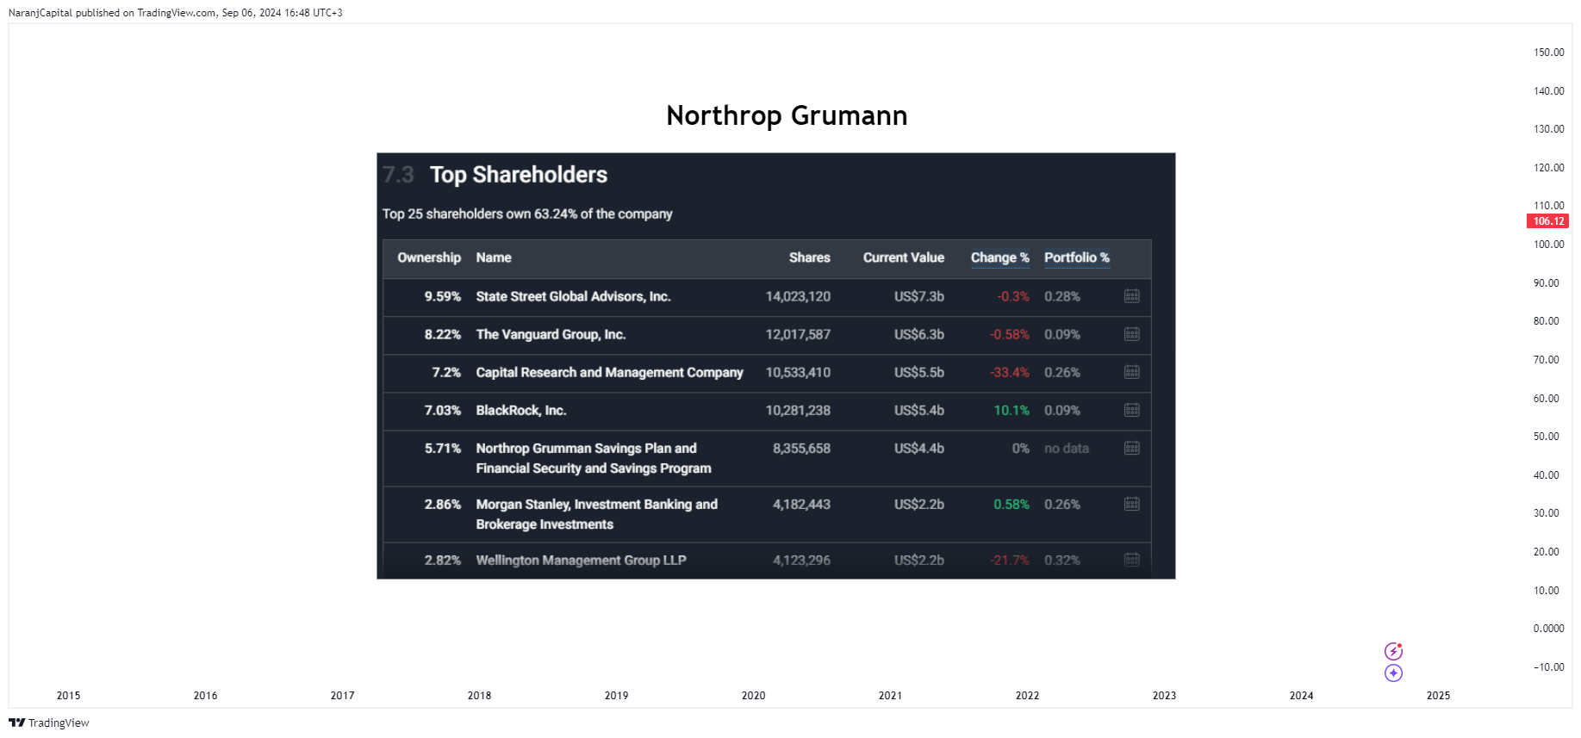Click the Shares column header
1581x738 pixels.
[810, 257]
